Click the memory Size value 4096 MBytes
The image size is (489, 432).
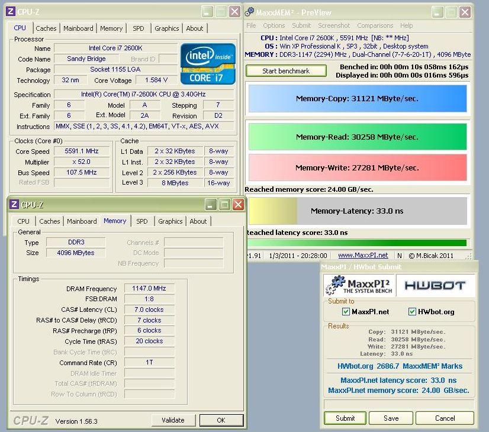[76, 253]
